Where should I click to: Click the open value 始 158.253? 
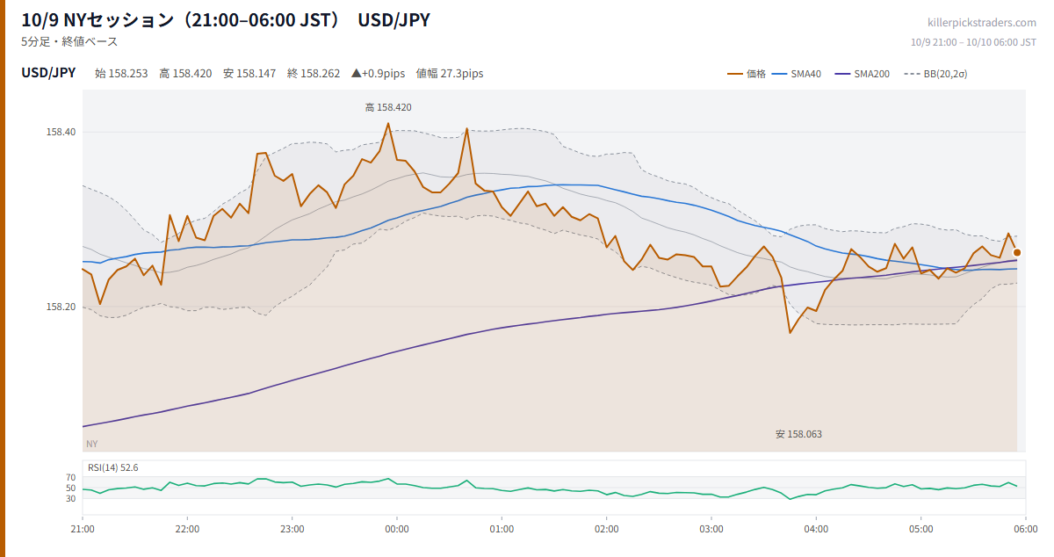(121, 74)
